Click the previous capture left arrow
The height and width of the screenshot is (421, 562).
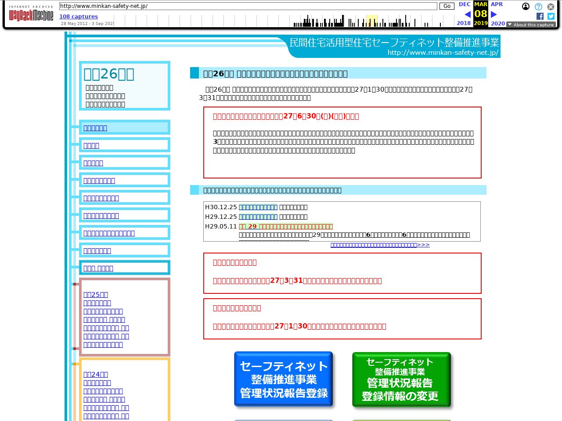click(468, 14)
